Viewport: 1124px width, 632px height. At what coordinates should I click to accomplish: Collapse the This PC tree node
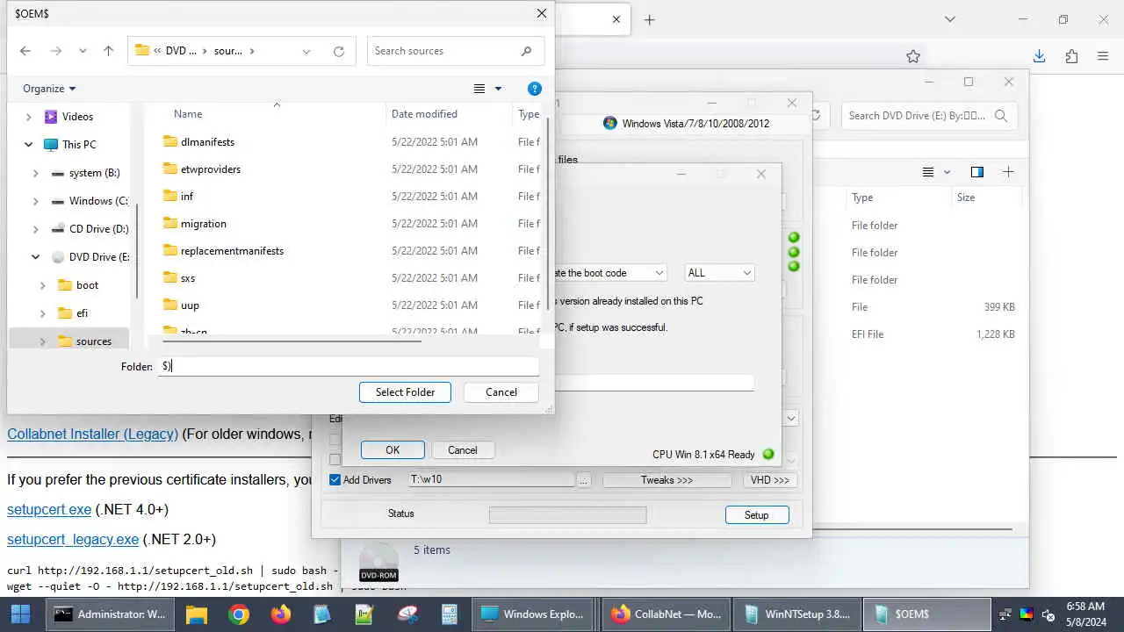click(x=28, y=145)
